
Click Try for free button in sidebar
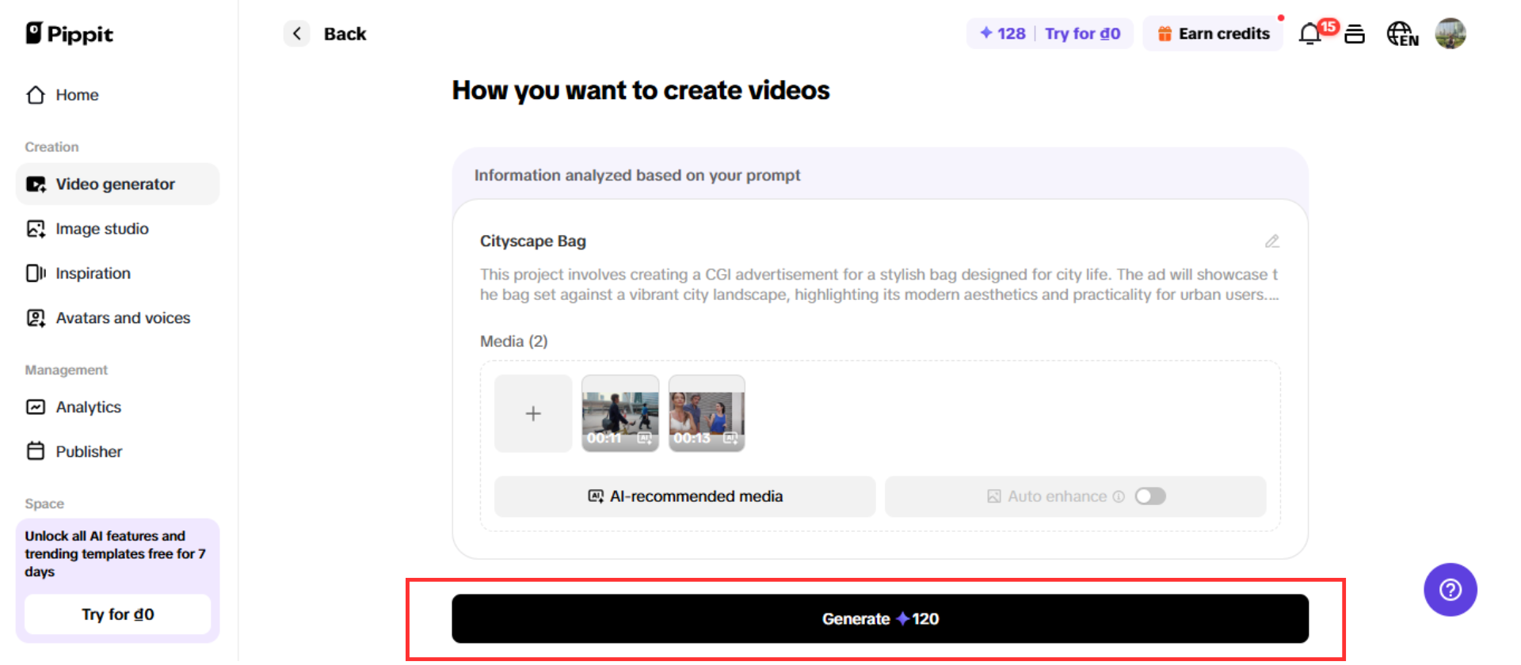point(118,614)
